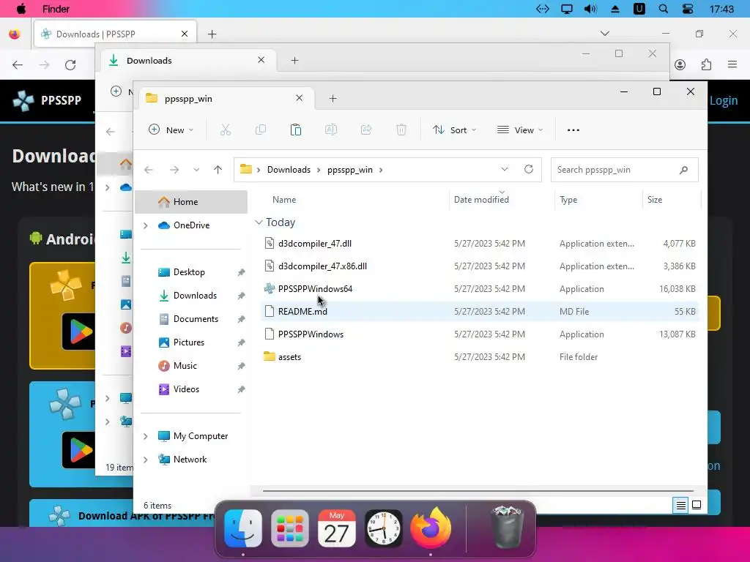
Task: Refresh the ppsspp_win folder view
Action: coord(529,169)
